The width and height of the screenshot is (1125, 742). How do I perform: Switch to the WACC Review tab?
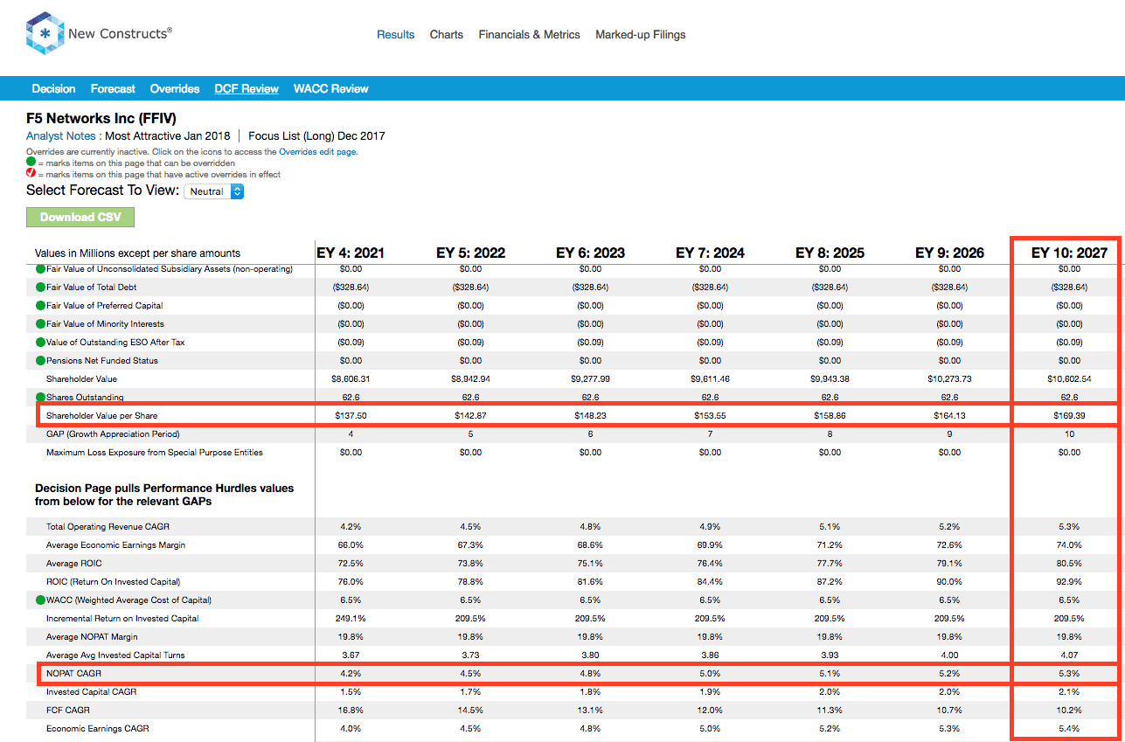(x=331, y=88)
